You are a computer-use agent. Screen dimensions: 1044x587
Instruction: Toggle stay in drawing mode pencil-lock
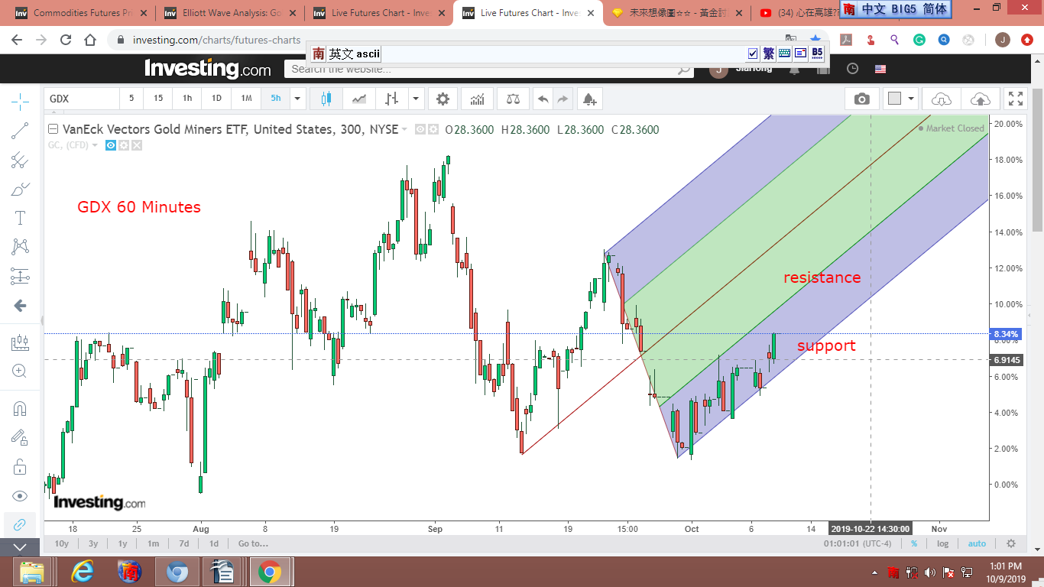20,438
